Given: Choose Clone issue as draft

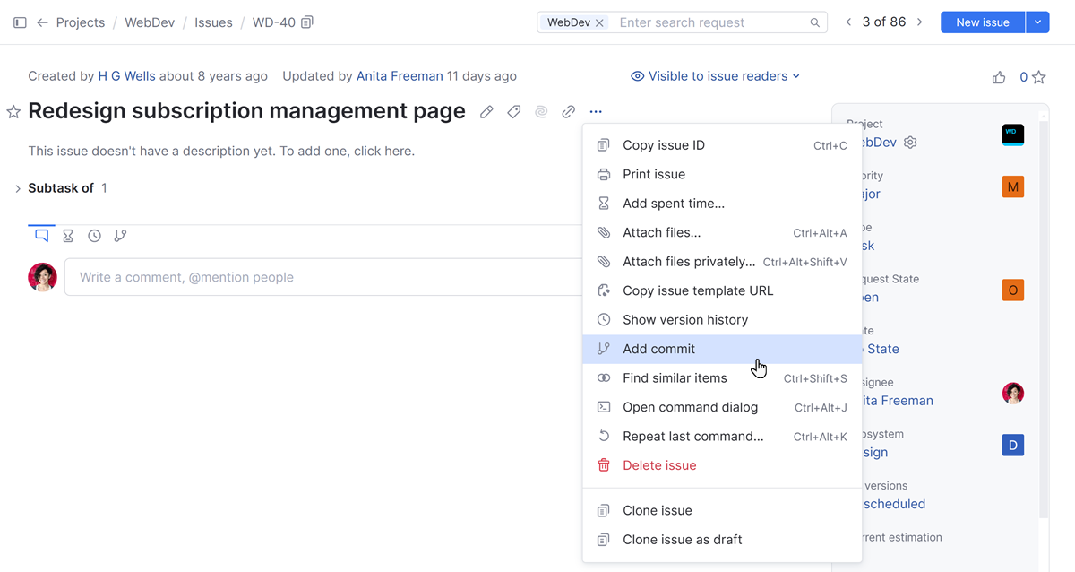Looking at the screenshot, I should 683,539.
